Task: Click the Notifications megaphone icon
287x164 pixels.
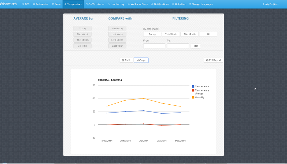Action: point(152,4)
